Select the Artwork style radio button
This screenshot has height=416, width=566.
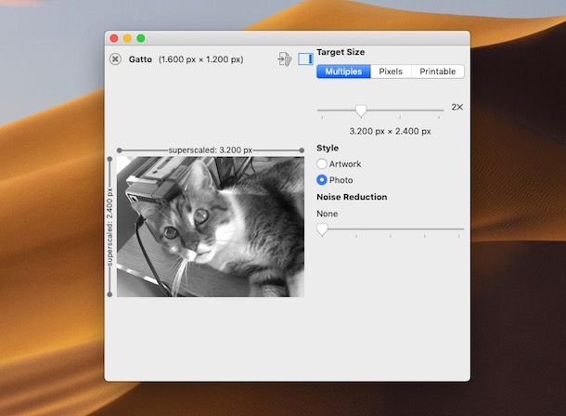(322, 164)
